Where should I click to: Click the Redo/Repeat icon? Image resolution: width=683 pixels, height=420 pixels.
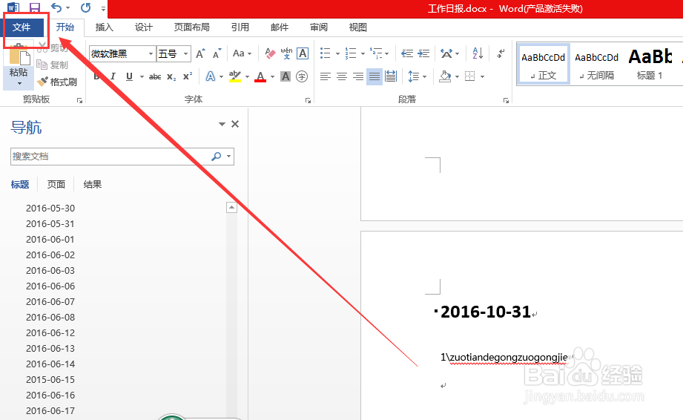86,7
